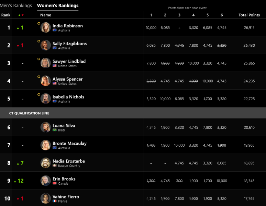
Task: Select Bronte Macaulay's profile picture
Action: pyautogui.click(x=46, y=145)
